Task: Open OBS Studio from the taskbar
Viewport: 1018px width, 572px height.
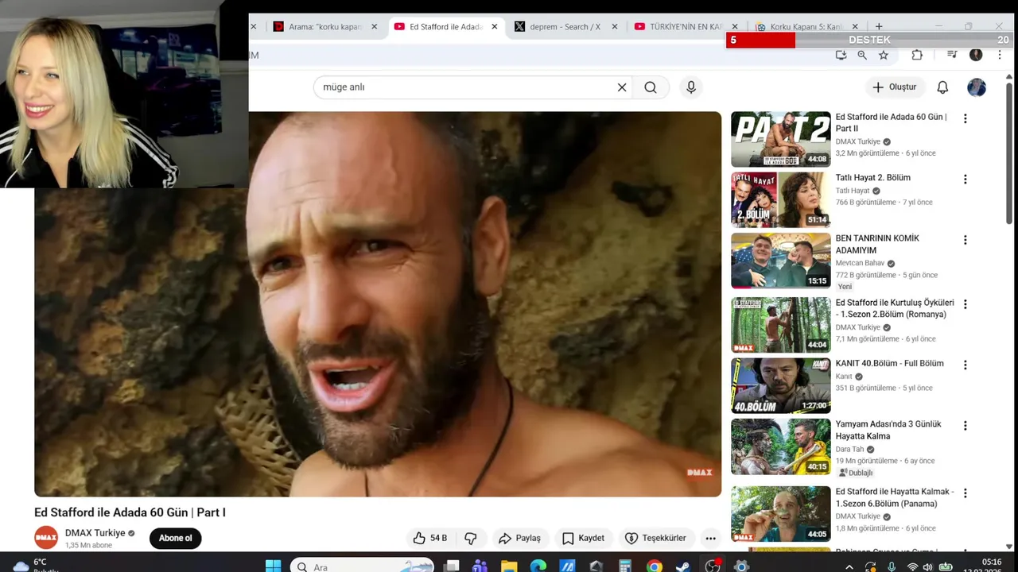Action: (713, 566)
